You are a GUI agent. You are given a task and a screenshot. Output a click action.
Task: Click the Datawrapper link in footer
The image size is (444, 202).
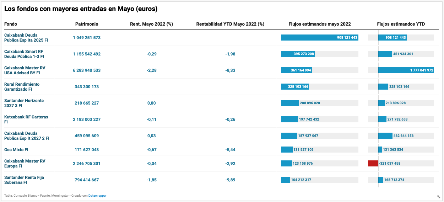tap(97, 196)
